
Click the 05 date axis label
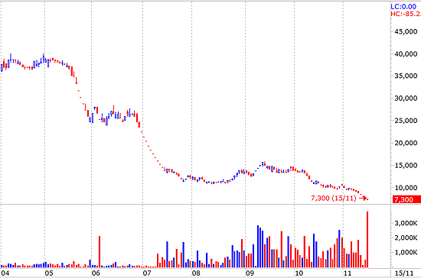coord(49,273)
